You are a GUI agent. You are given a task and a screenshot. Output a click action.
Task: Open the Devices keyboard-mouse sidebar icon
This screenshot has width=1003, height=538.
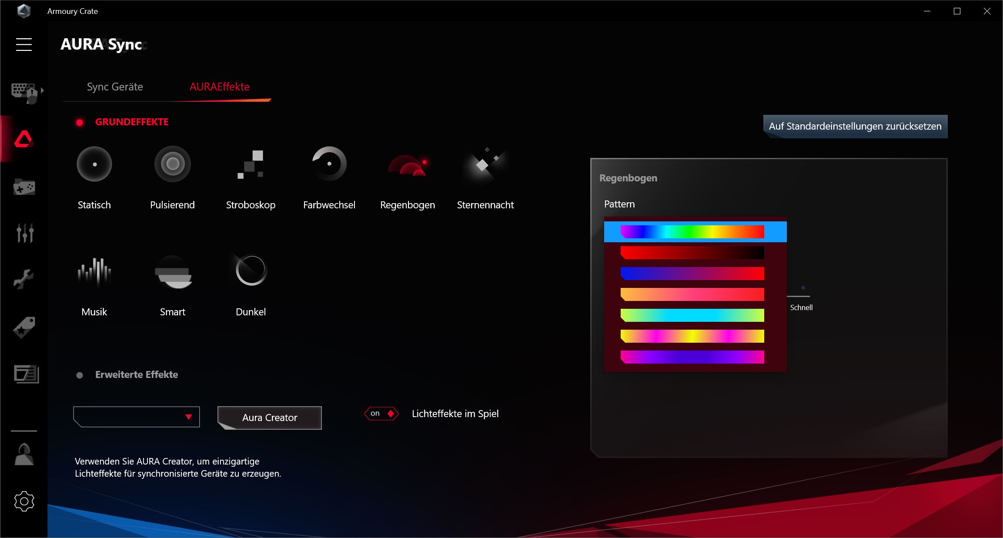tap(24, 93)
